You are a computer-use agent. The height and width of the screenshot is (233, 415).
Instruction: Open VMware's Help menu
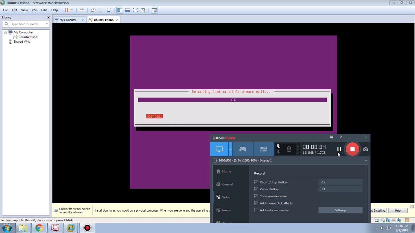pyautogui.click(x=54, y=10)
